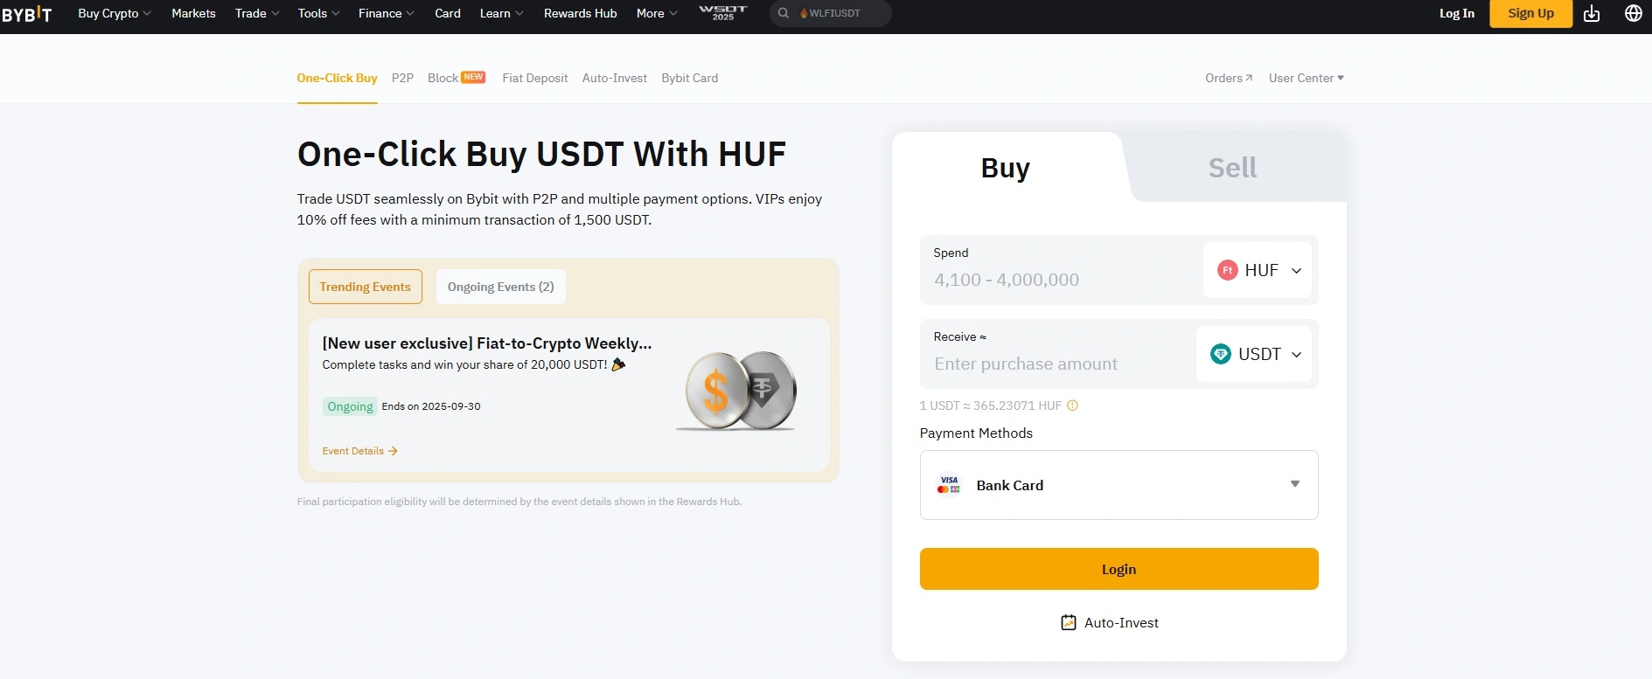Open the language globe icon
This screenshot has width=1652, height=679.
(x=1633, y=13)
